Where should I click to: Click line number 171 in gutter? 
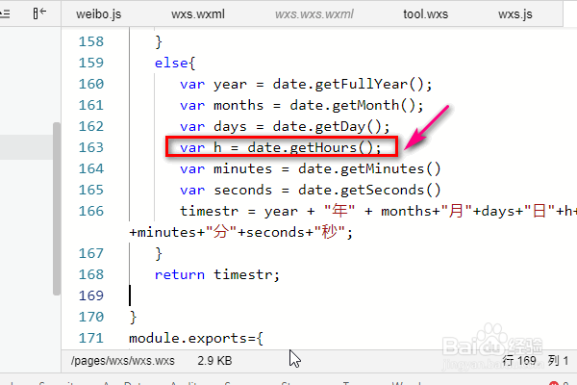coord(91,338)
